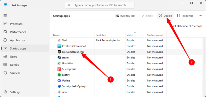The width and height of the screenshot is (206, 97).
Task: Select the Update entry
Action: [66, 80]
